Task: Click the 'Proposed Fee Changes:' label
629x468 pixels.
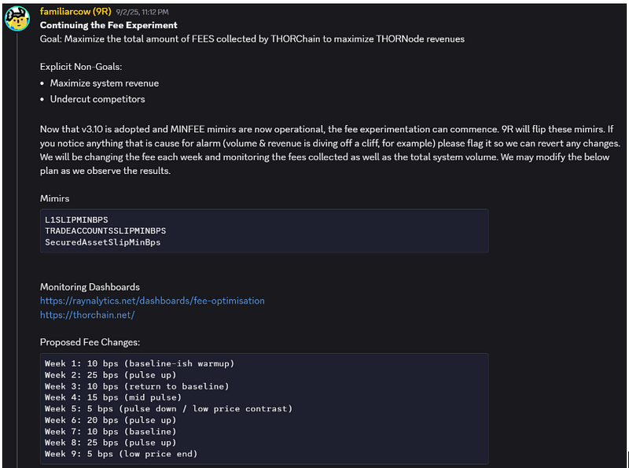Action: click(x=90, y=342)
